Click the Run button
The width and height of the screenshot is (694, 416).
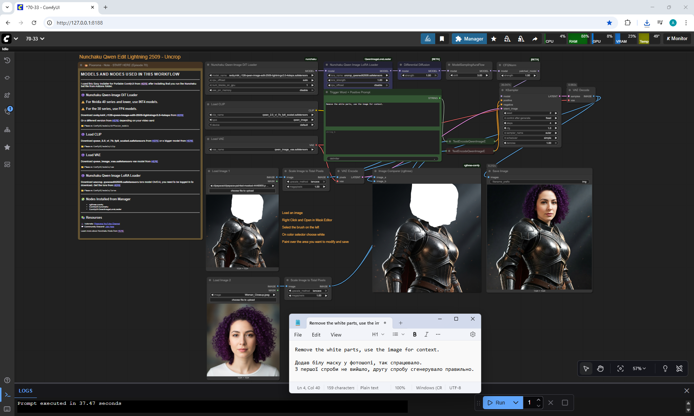click(497, 403)
